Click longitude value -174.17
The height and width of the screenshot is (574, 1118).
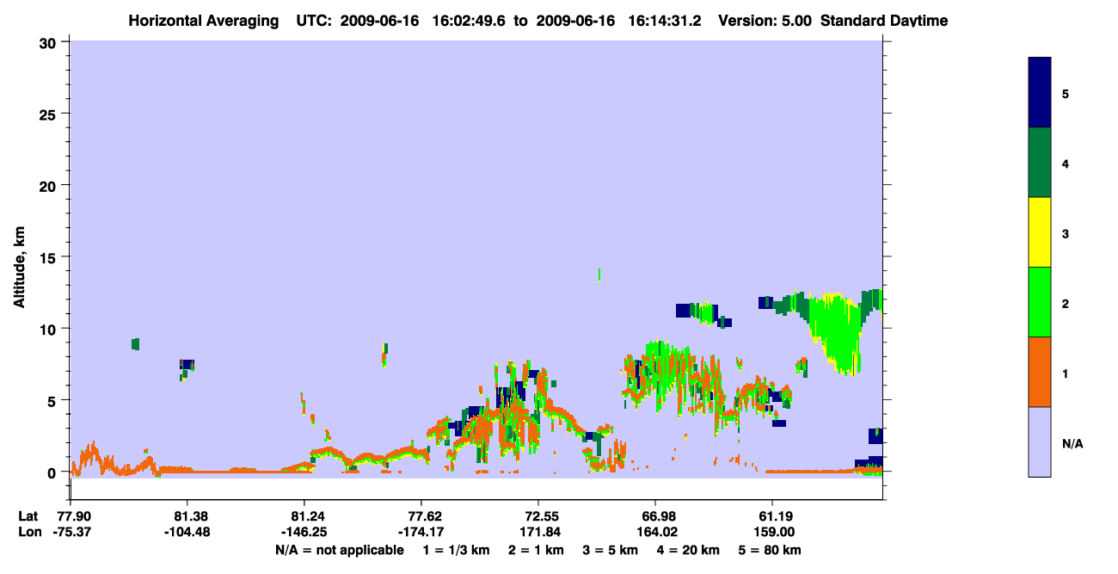(421, 532)
